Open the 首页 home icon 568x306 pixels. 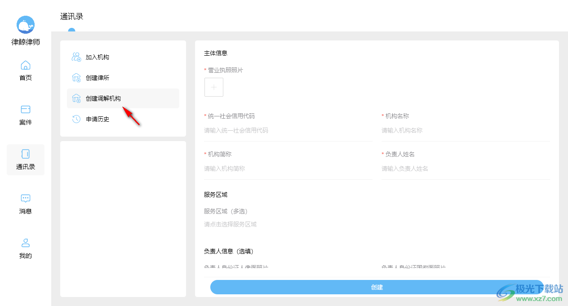pyautogui.click(x=26, y=65)
